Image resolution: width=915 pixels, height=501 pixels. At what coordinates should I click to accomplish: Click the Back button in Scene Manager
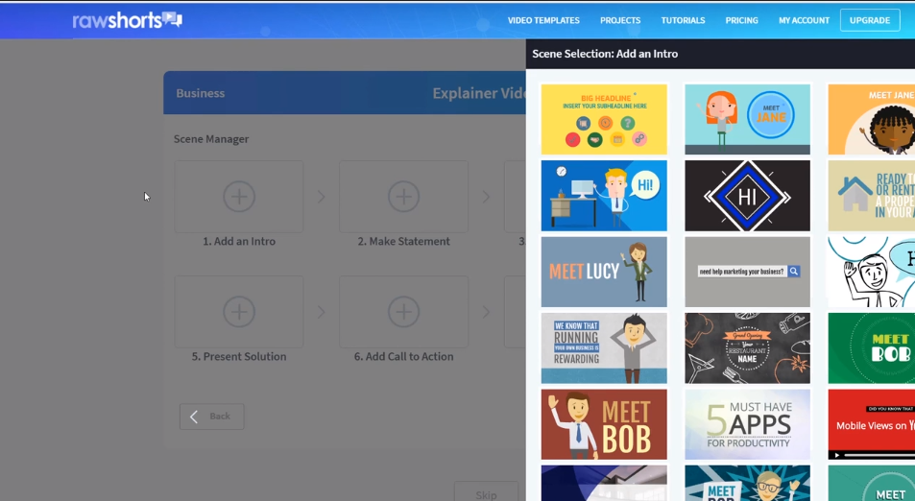pos(212,417)
